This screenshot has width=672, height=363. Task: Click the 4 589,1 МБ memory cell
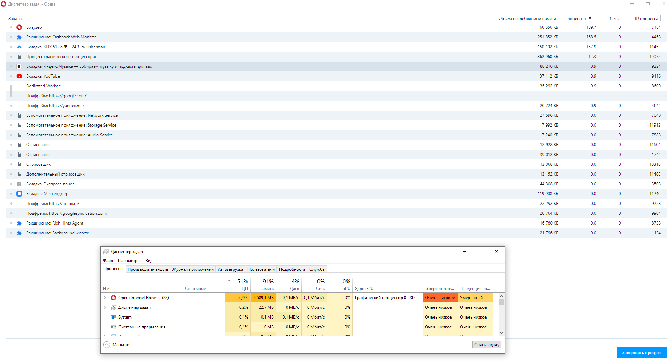tap(263, 298)
